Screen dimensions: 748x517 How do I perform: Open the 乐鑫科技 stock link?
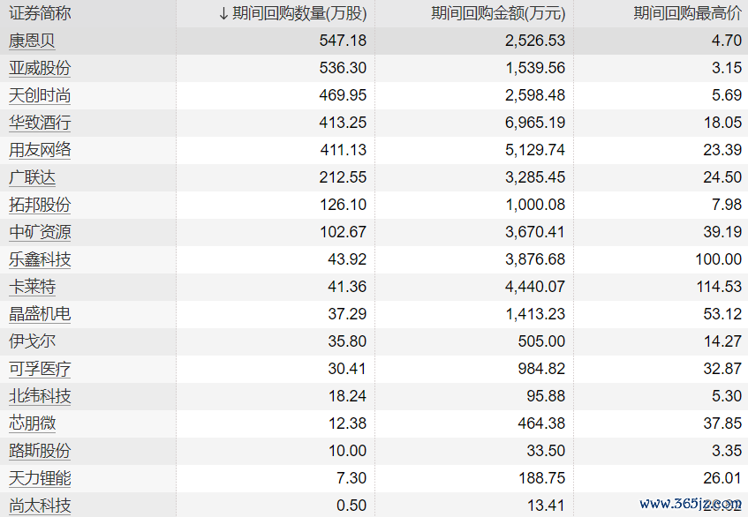click(40, 259)
